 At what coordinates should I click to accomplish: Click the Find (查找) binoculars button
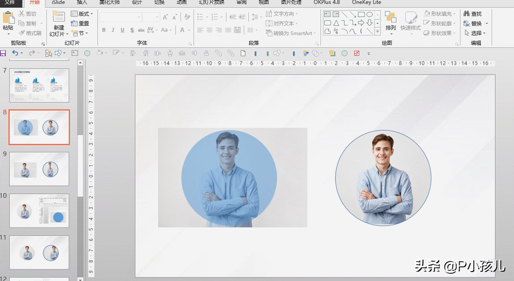(x=472, y=14)
